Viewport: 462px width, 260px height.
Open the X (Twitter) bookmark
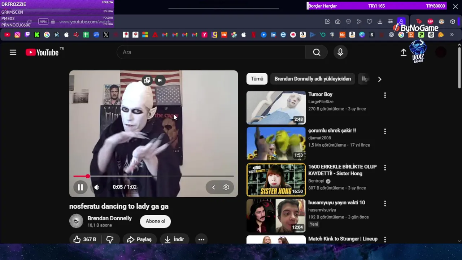point(106,35)
